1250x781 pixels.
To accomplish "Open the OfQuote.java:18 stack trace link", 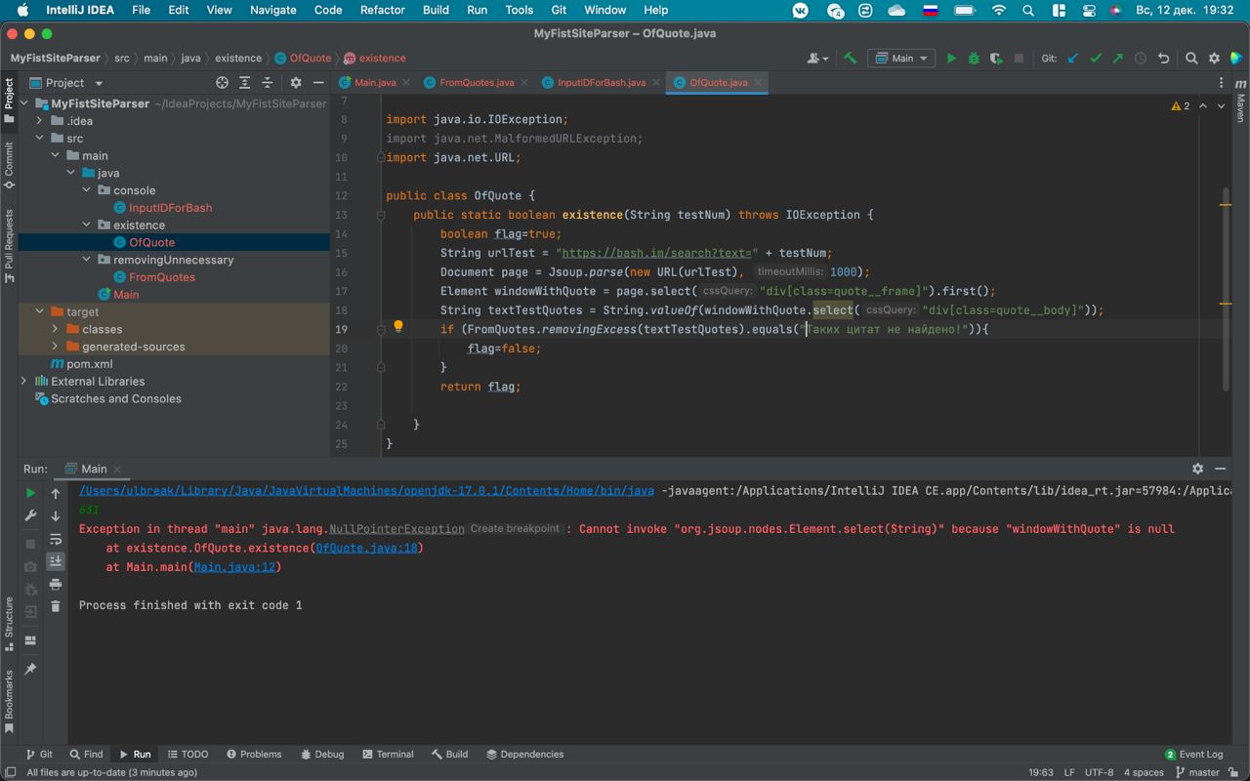I will (368, 549).
